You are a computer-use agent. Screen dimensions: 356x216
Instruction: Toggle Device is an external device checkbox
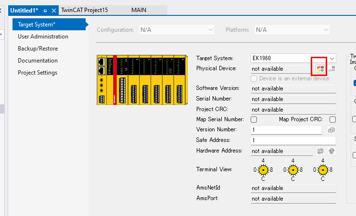pyautogui.click(x=254, y=78)
